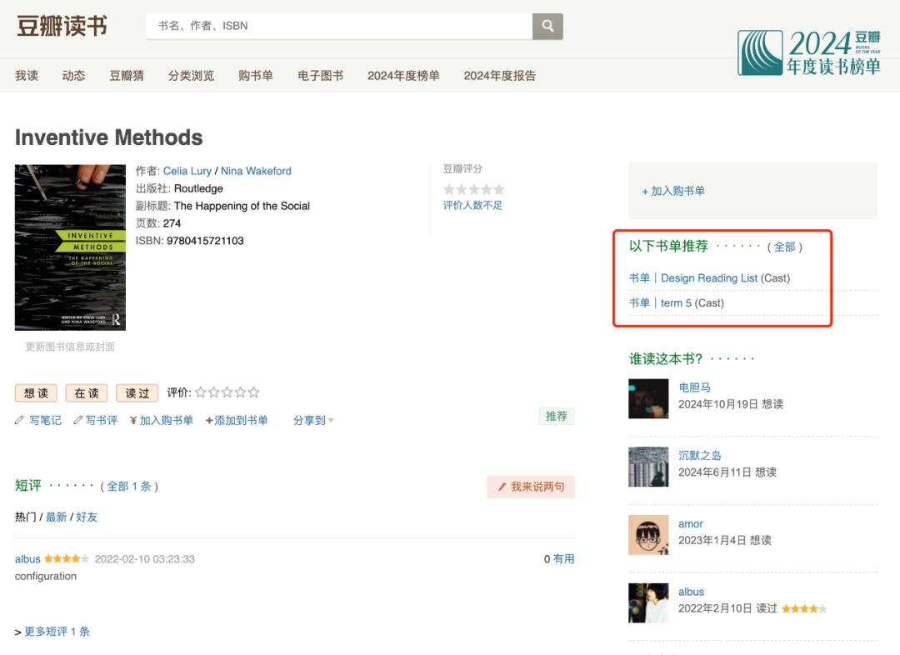Screen dimensions: 900x655
Task: Filter short reviews by 好友
Action: tap(87, 517)
